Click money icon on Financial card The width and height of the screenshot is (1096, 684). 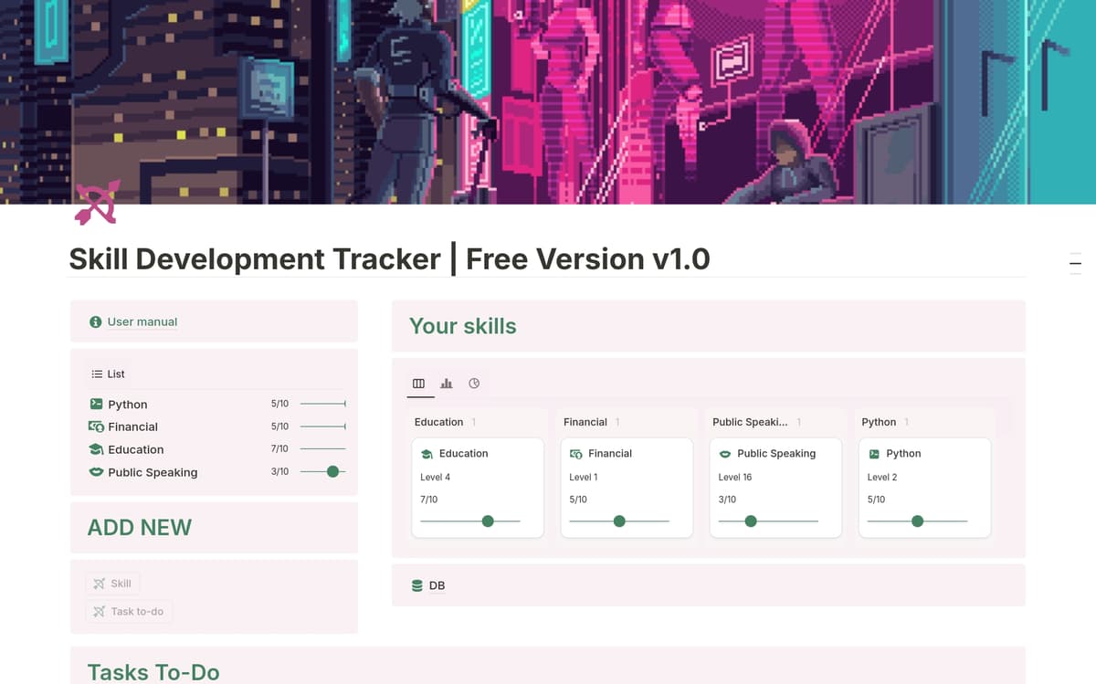(576, 454)
